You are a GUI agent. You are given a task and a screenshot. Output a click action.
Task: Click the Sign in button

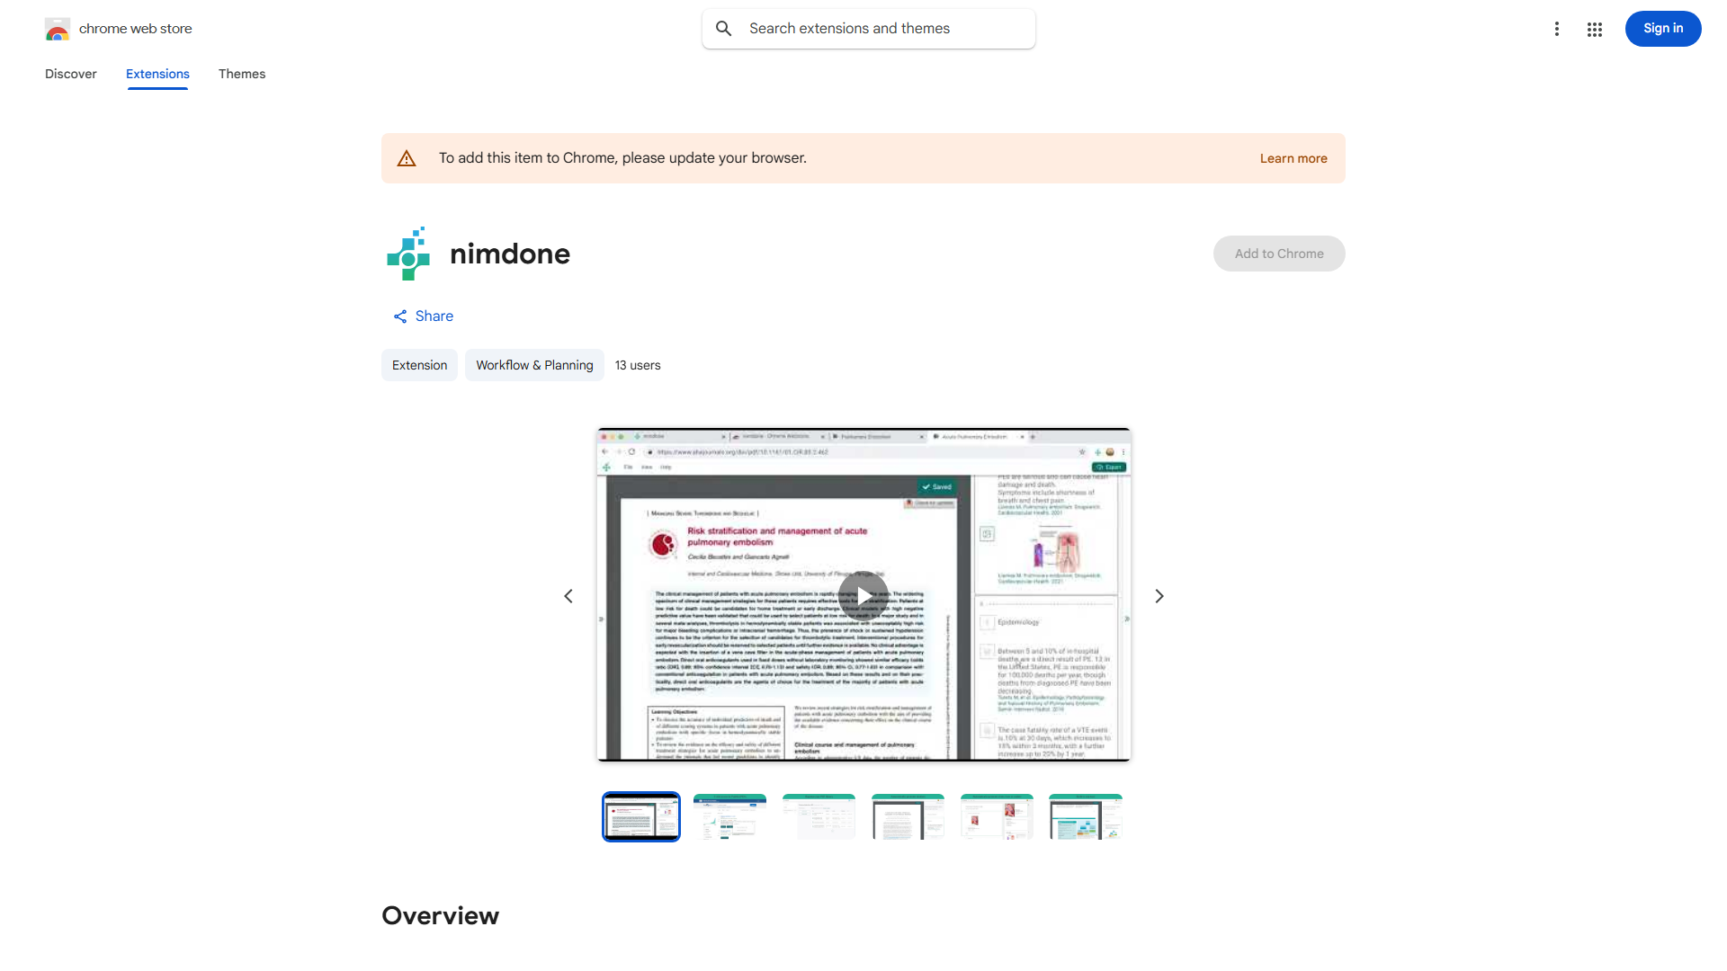tap(1662, 29)
